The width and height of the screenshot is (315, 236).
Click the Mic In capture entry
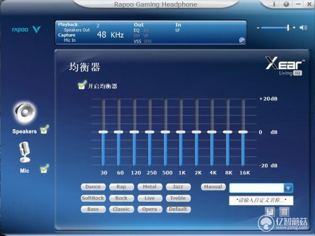[x=70, y=40]
